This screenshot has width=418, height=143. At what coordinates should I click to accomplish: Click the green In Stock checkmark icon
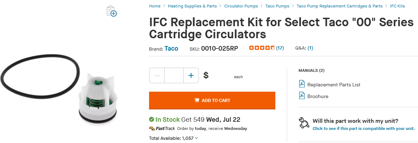[152, 119]
